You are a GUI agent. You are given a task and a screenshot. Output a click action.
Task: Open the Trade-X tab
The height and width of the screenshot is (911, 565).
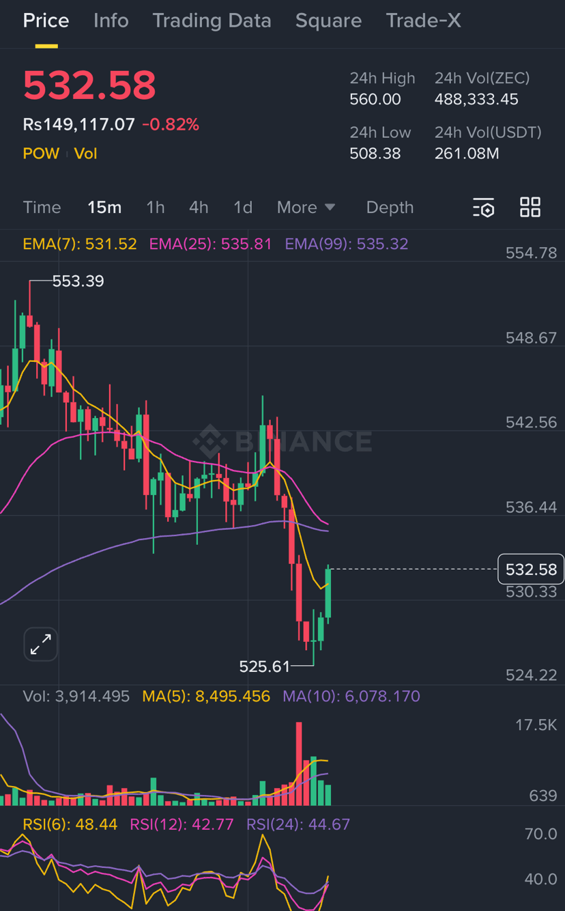423,20
